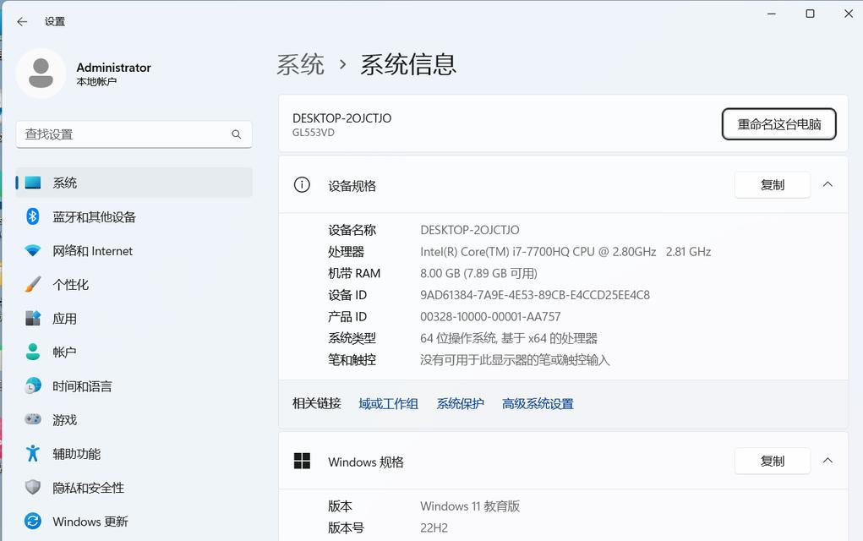Open 游戏 settings label

point(64,420)
